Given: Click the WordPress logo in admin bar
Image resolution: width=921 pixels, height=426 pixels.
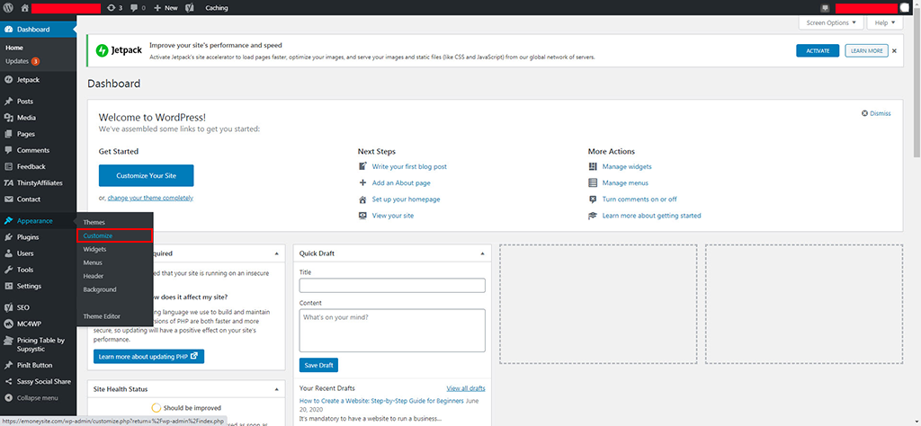Looking at the screenshot, I should point(8,7).
